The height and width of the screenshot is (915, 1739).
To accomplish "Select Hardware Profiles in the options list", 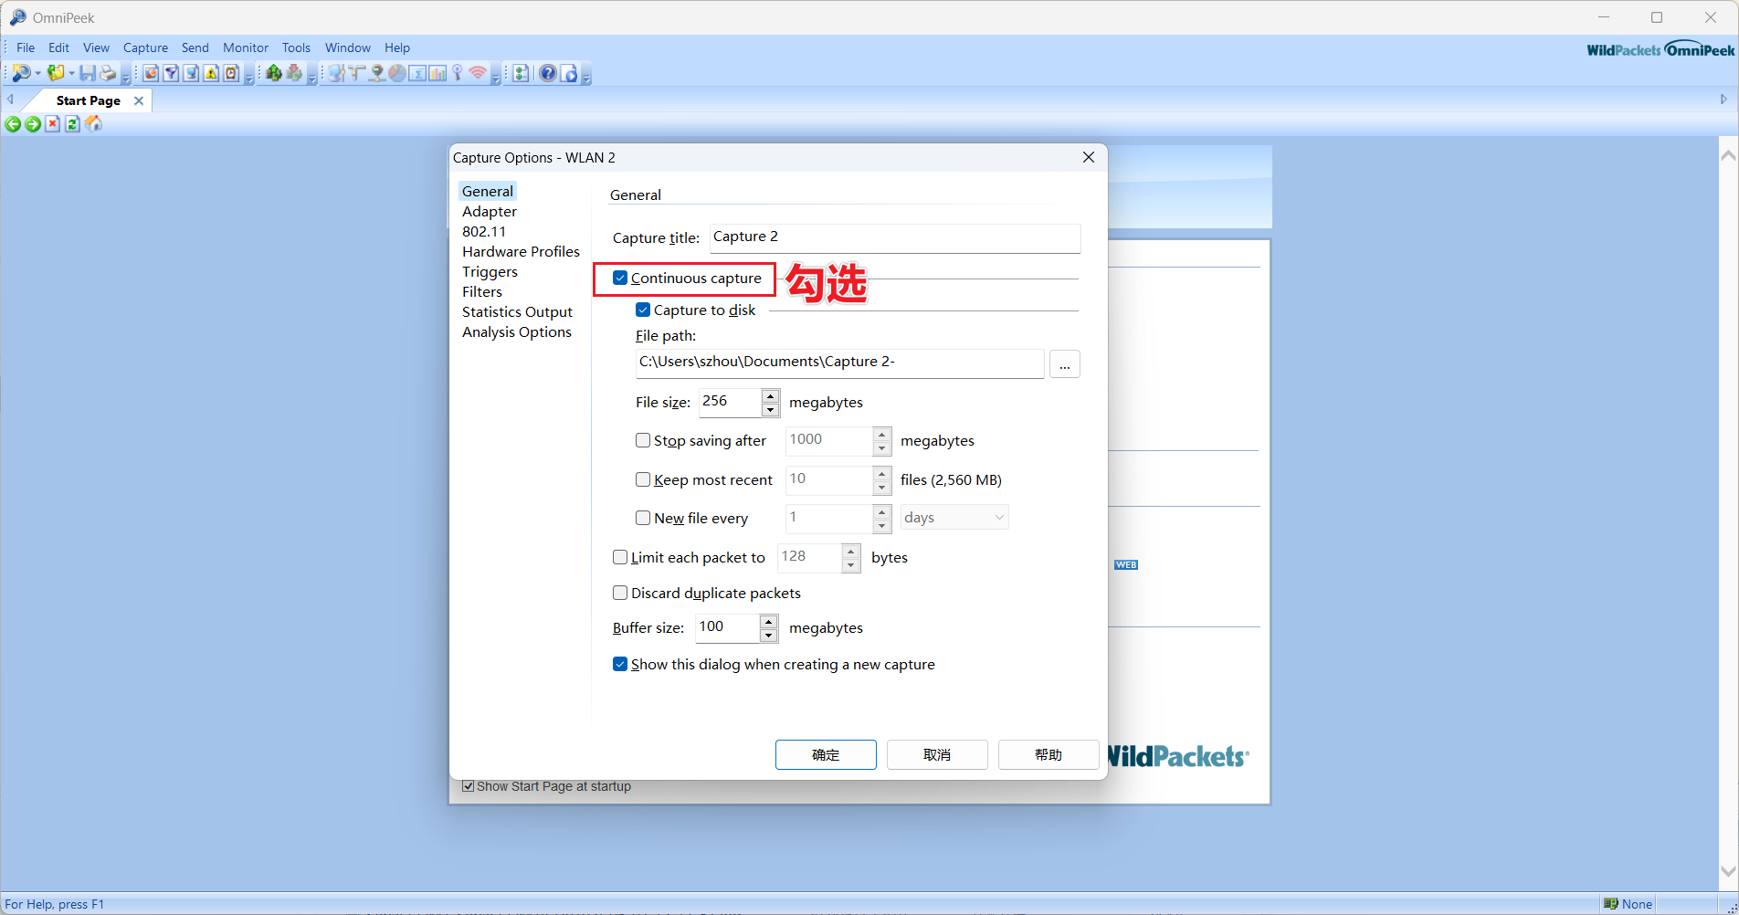I will (x=521, y=251).
